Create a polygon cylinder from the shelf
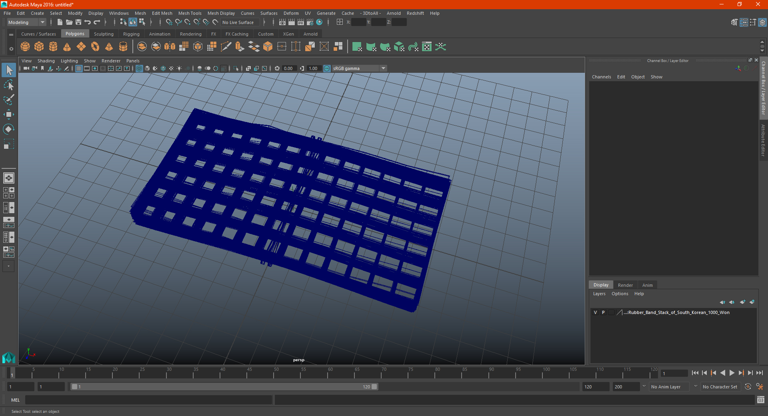 pos(53,47)
